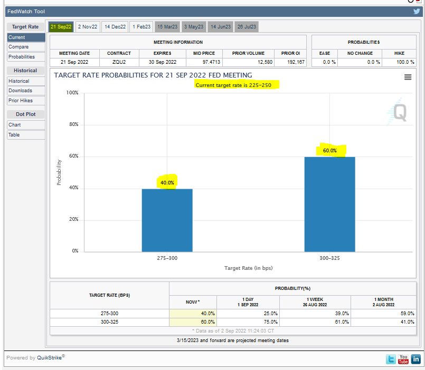Open the Compare view
Screen dimensions: 425x370
(x=26, y=47)
